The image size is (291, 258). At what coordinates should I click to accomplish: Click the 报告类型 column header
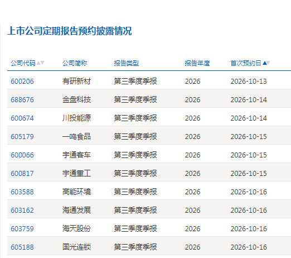tap(127, 63)
